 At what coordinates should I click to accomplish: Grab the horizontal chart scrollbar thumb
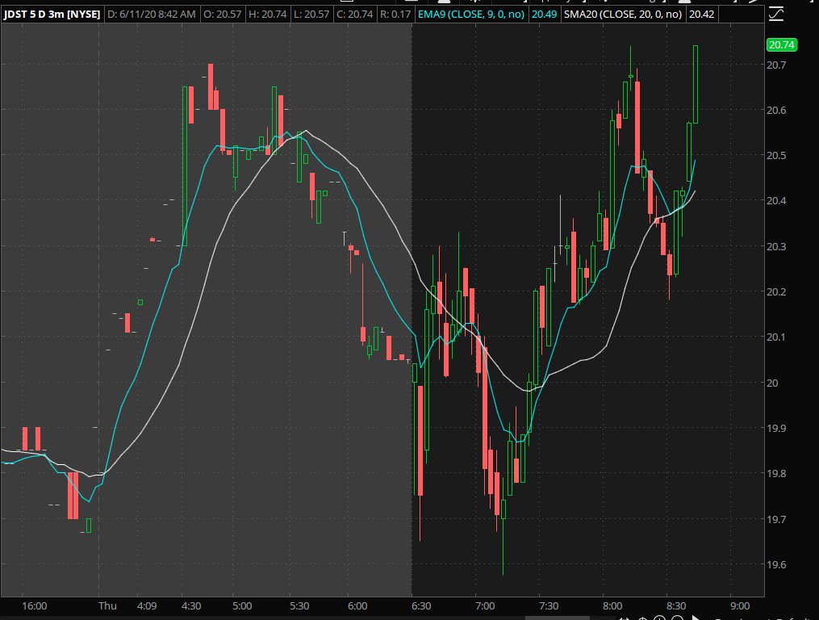[558, 618]
